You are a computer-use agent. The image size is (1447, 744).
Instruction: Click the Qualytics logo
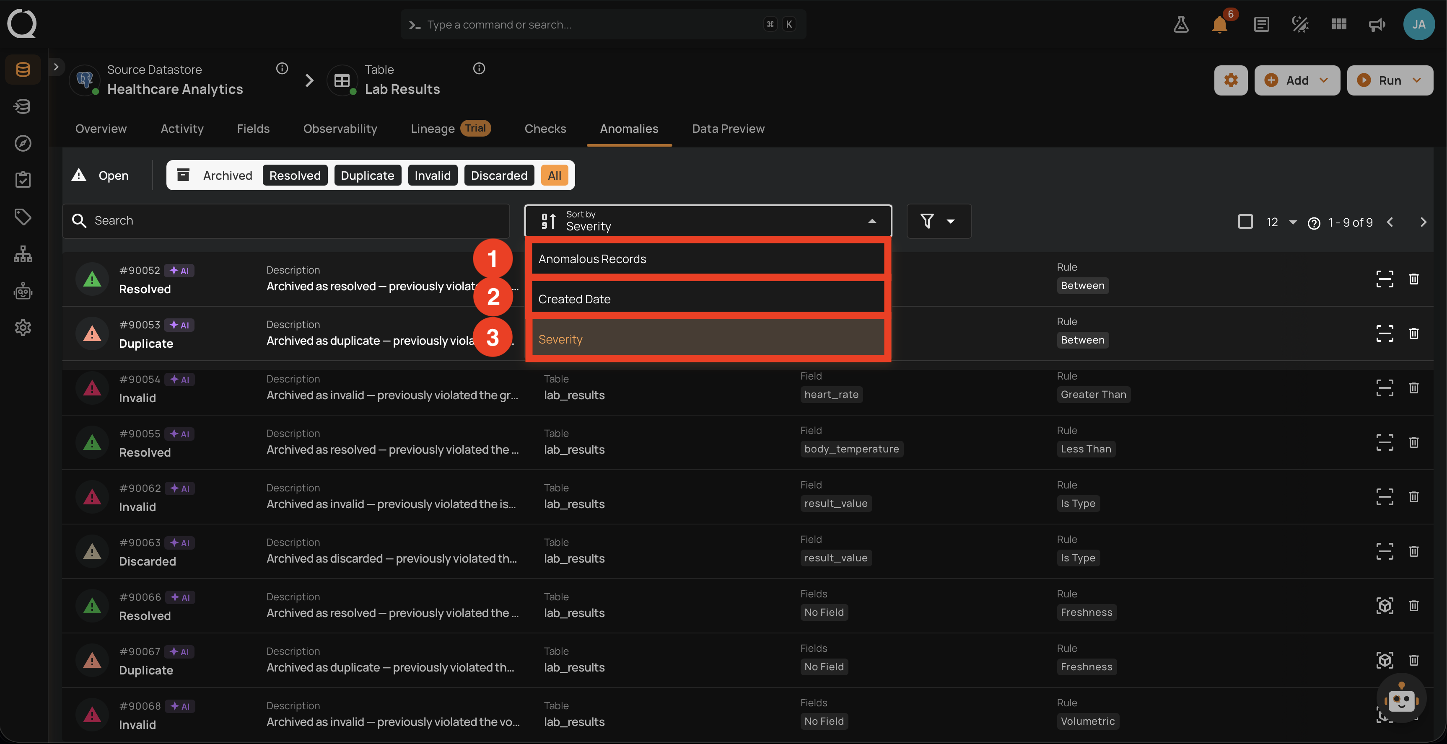click(x=22, y=23)
